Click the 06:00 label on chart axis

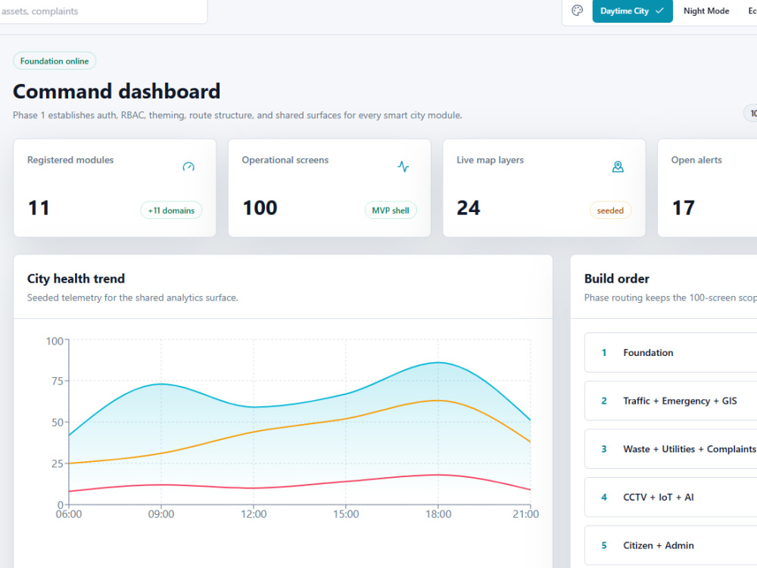[69, 514]
